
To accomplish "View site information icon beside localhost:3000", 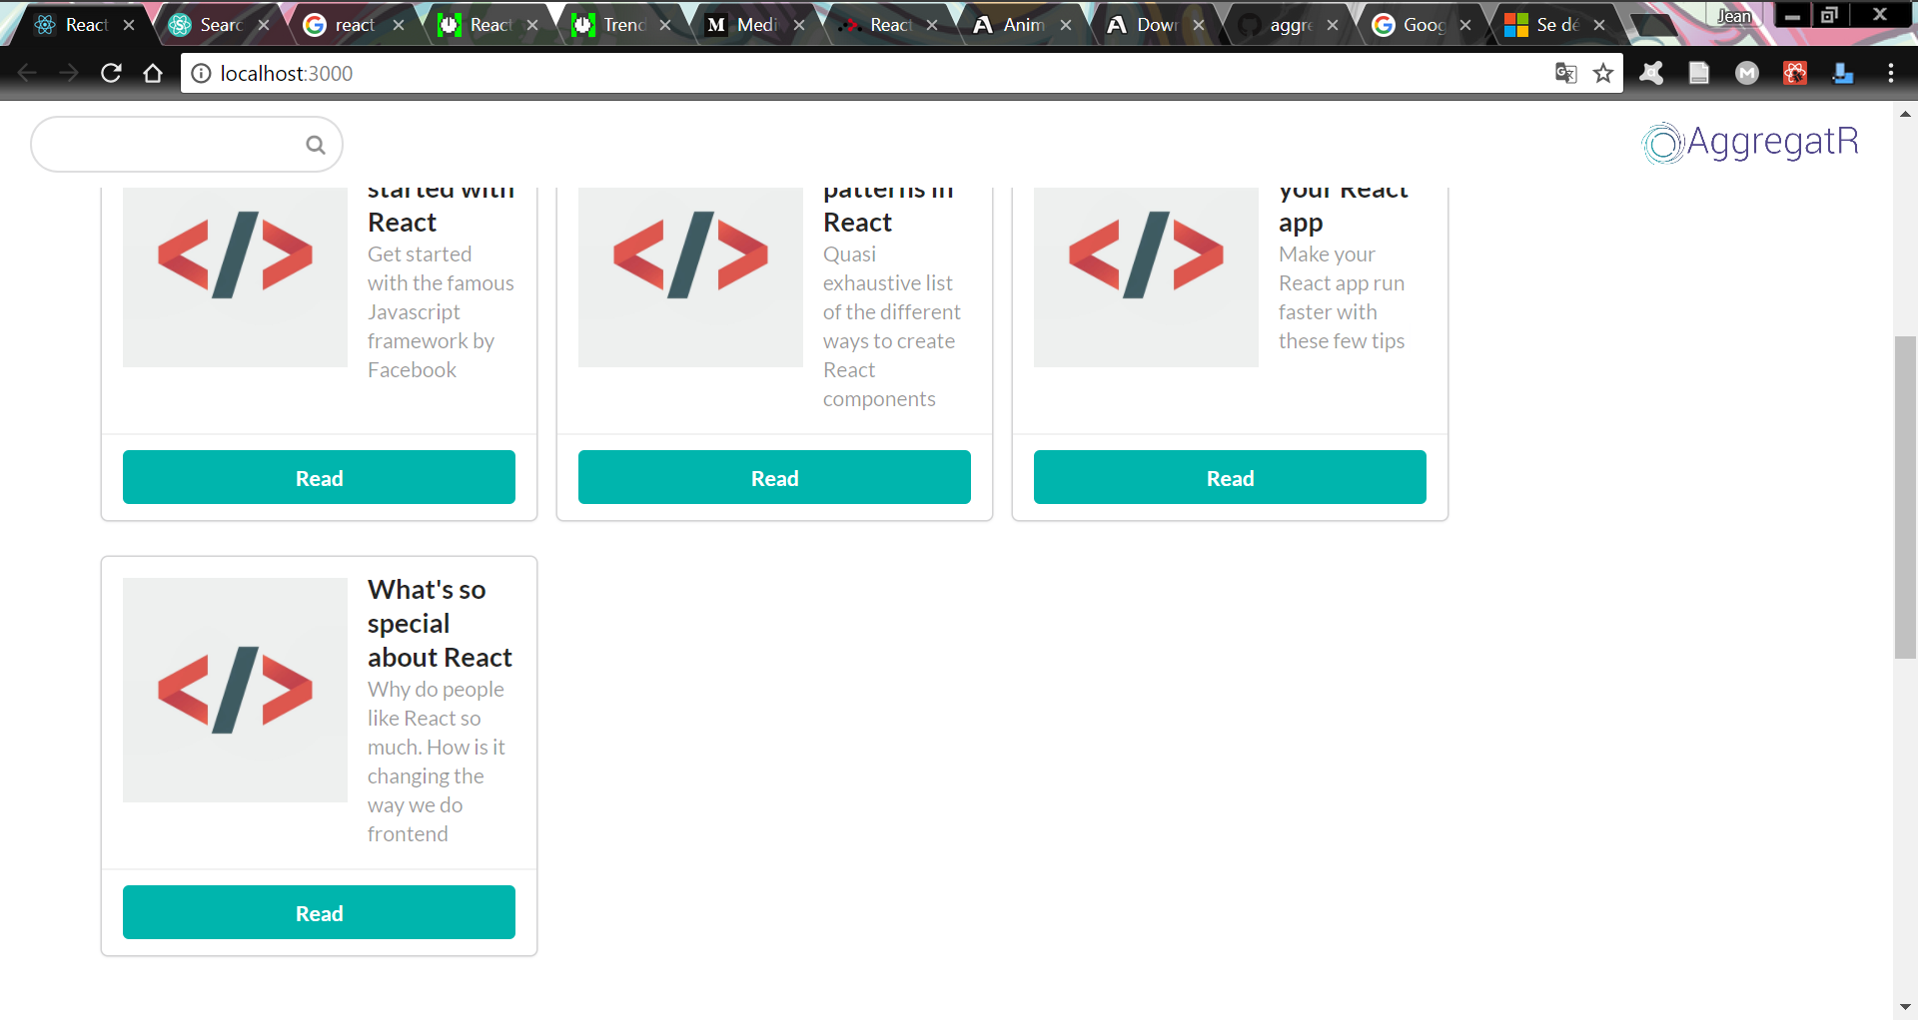I will pyautogui.click(x=201, y=73).
